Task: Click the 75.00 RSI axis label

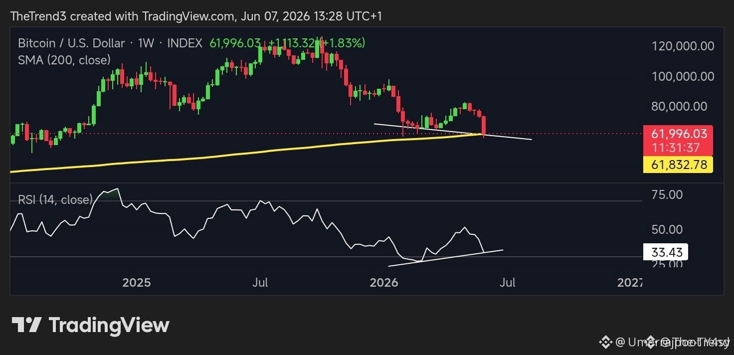Action: click(668, 194)
